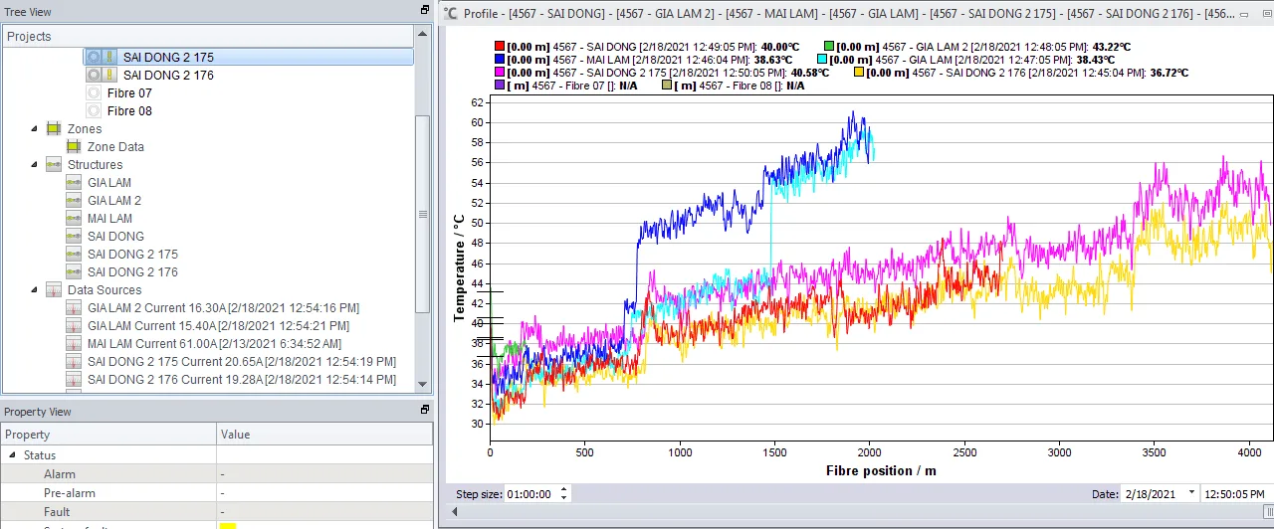
Task: Select MAI LAM Current 61.00A data source
Action: pos(217,344)
